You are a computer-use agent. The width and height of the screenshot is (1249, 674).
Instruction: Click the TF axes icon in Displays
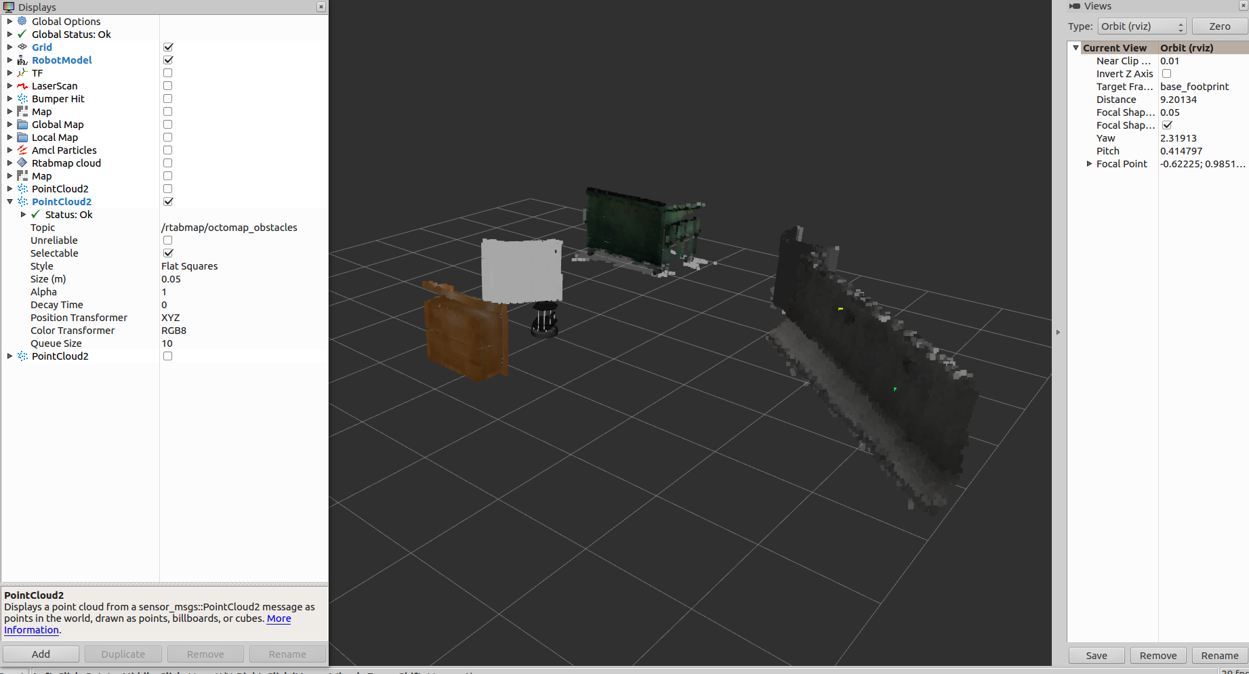pyautogui.click(x=22, y=72)
